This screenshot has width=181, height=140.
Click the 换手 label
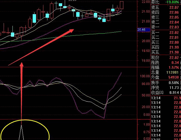155,83
